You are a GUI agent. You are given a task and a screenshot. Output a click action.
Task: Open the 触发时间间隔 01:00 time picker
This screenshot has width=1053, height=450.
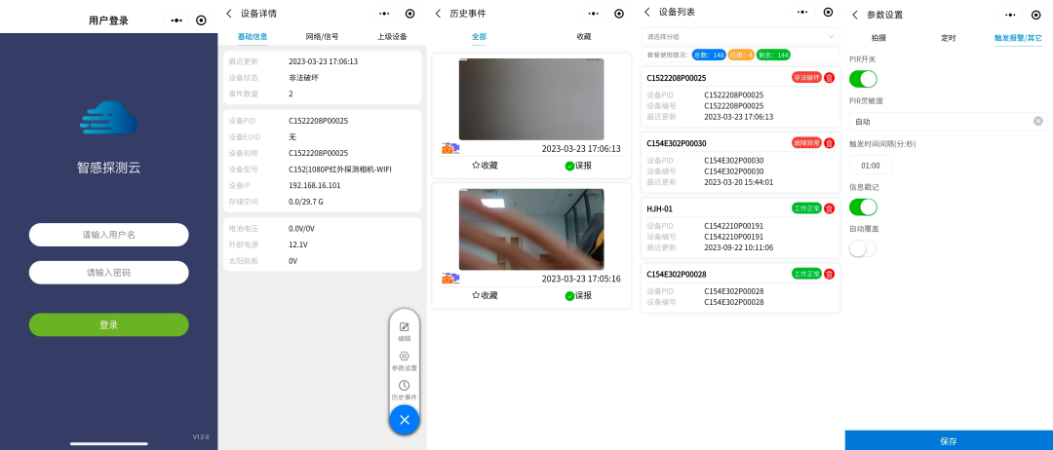(x=870, y=166)
